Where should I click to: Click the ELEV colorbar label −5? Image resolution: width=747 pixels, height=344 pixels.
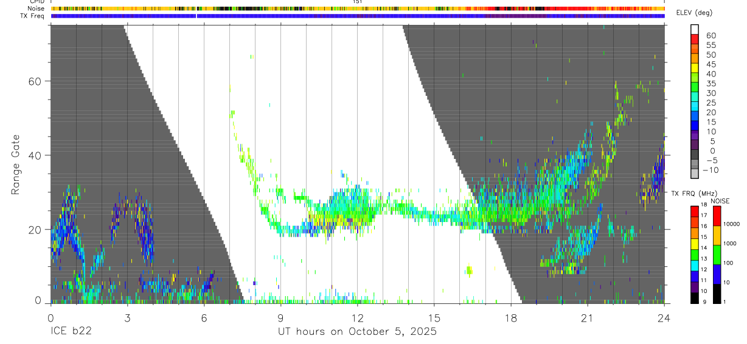pos(712,161)
